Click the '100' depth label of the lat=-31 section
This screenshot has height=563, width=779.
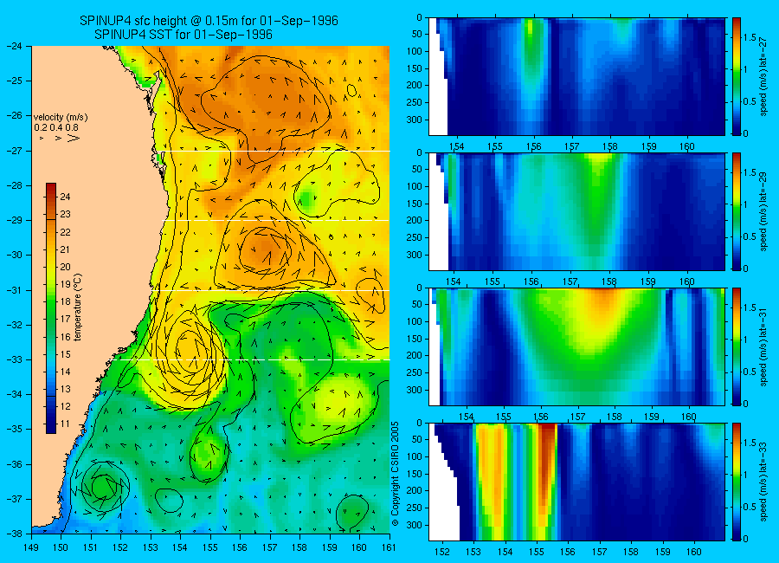[414, 322]
